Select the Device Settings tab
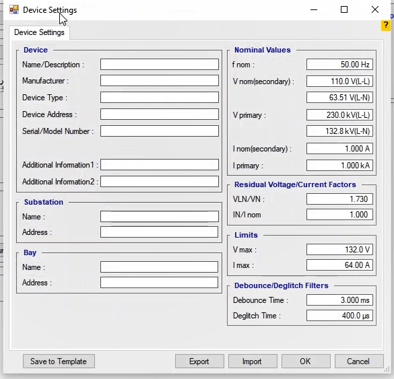The image size is (394, 379). 39,32
